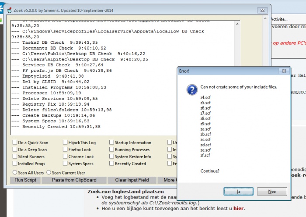Toggle the Chrome Look checkbox
Screen dimensions: 306x217
point(65,157)
